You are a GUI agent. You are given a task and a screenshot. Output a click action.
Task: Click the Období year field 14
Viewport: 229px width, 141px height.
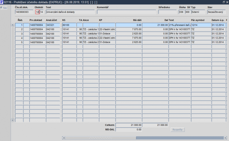pos(42,12)
